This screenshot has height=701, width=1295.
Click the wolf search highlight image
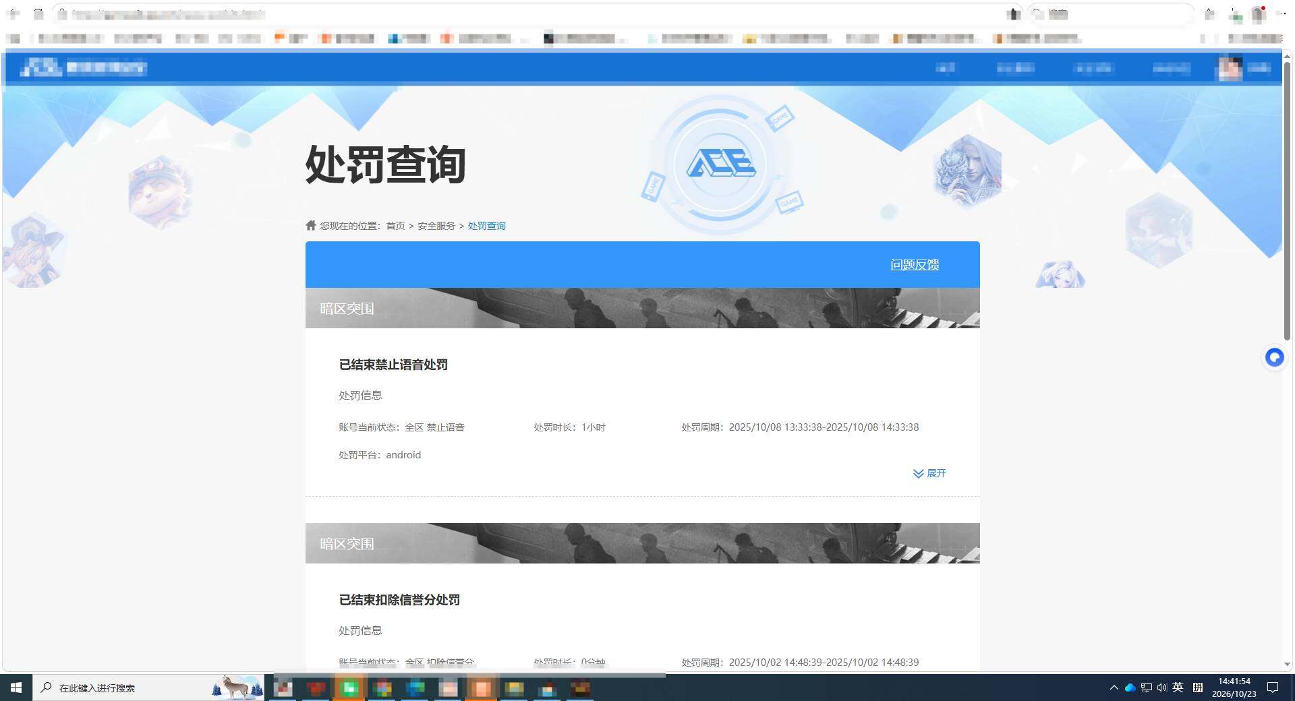[237, 687]
